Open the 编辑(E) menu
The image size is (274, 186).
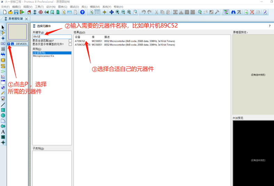click(16, 7)
